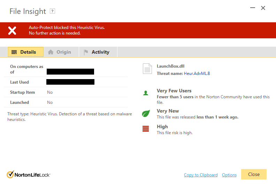The image size is (276, 184).
Task: Click the white X alert icon in red banner
Action: 12,31
